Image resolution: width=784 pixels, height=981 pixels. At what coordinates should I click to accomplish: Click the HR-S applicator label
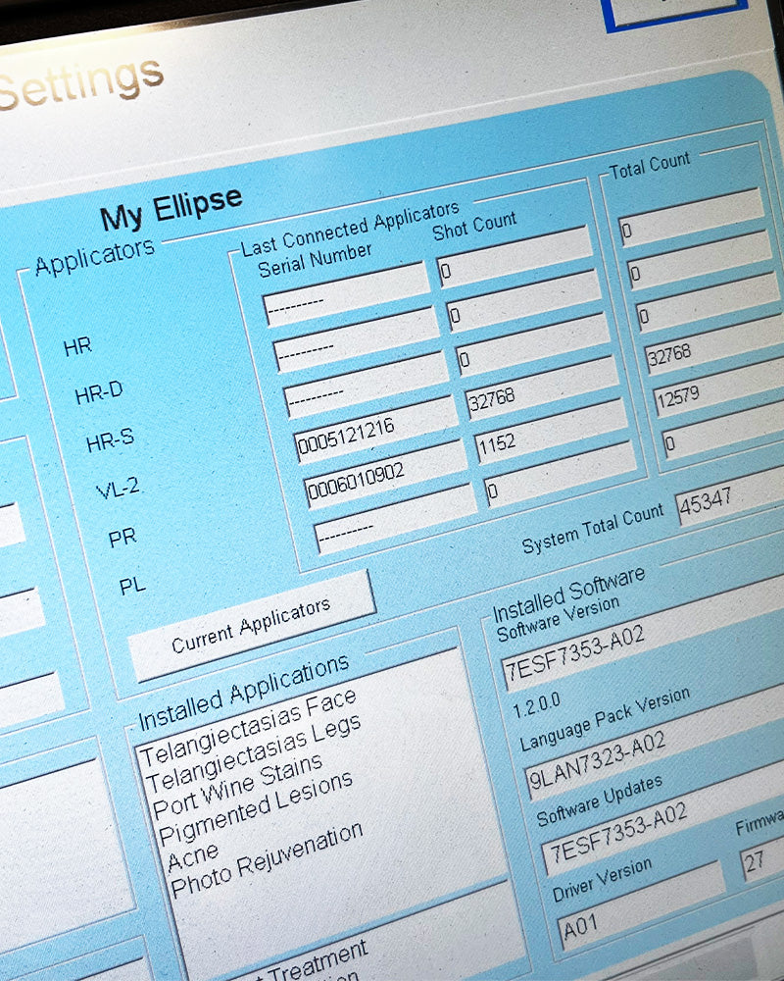tap(110, 439)
